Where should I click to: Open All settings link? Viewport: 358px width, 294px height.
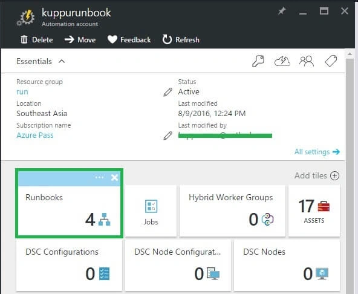[x=317, y=152]
